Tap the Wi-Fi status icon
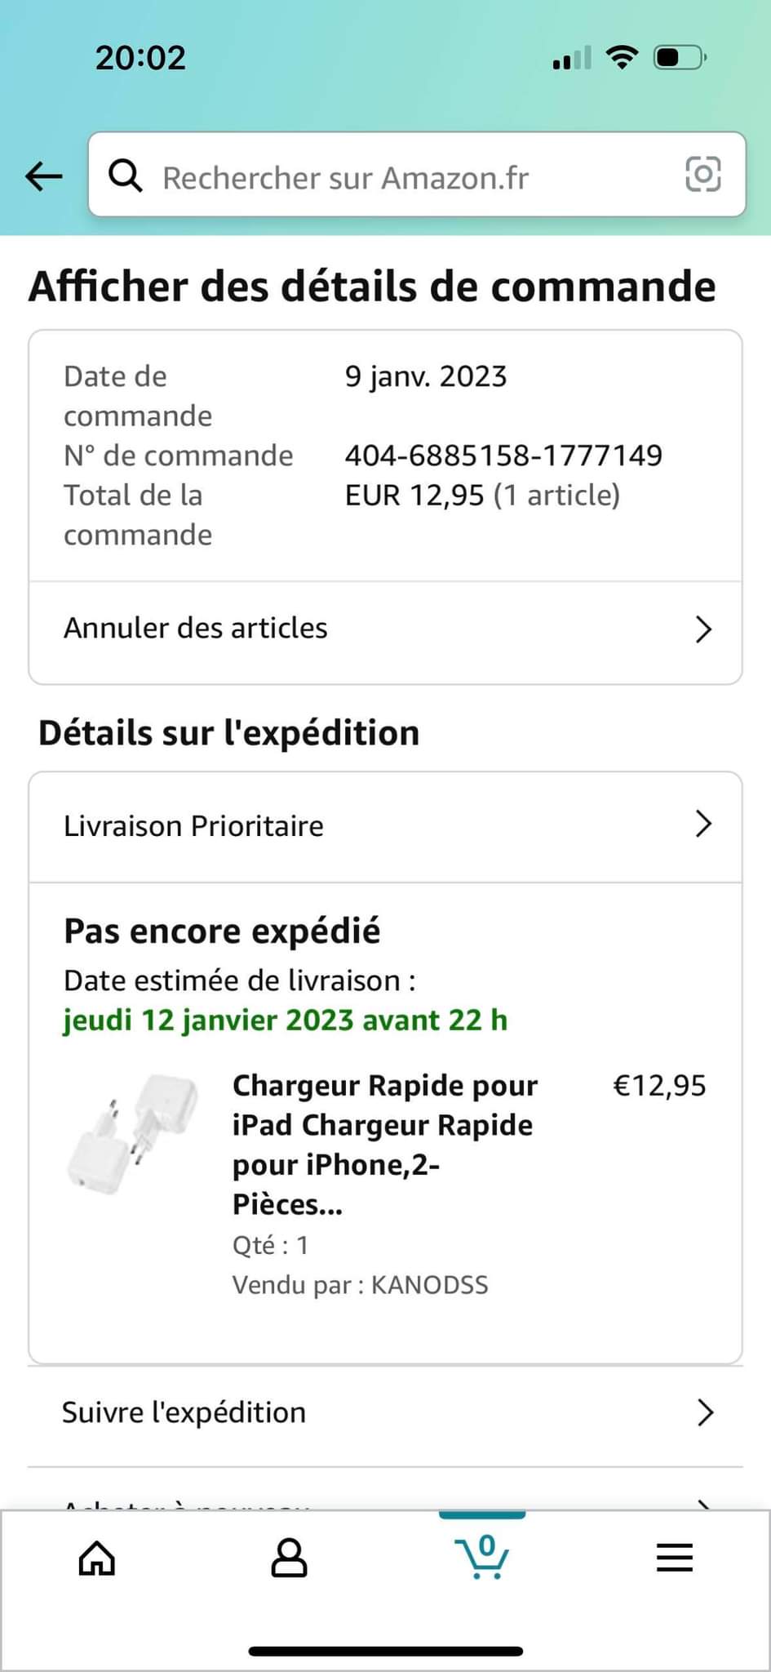 (x=622, y=57)
